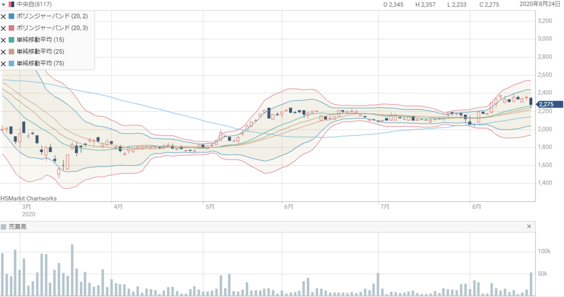Image resolution: width=564 pixels, height=297 pixels.
Task: Click the gray 売買高 volume color swatch
Action: (4, 227)
